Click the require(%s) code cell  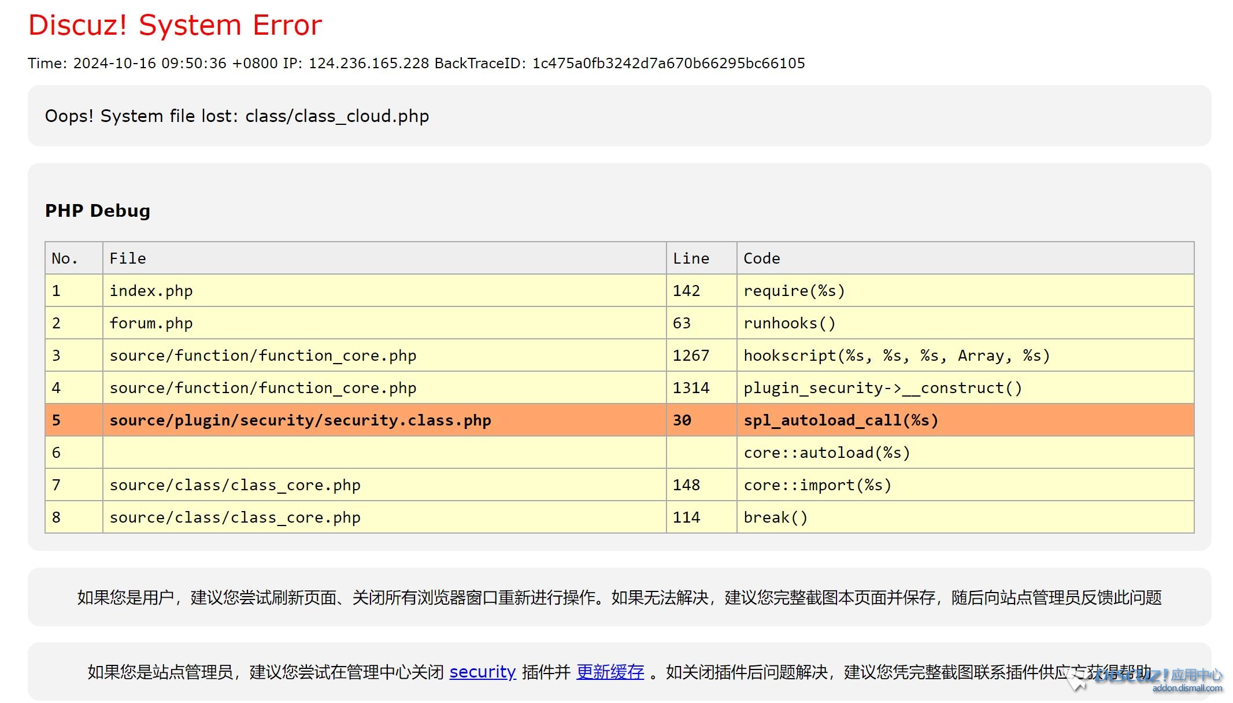pos(965,290)
